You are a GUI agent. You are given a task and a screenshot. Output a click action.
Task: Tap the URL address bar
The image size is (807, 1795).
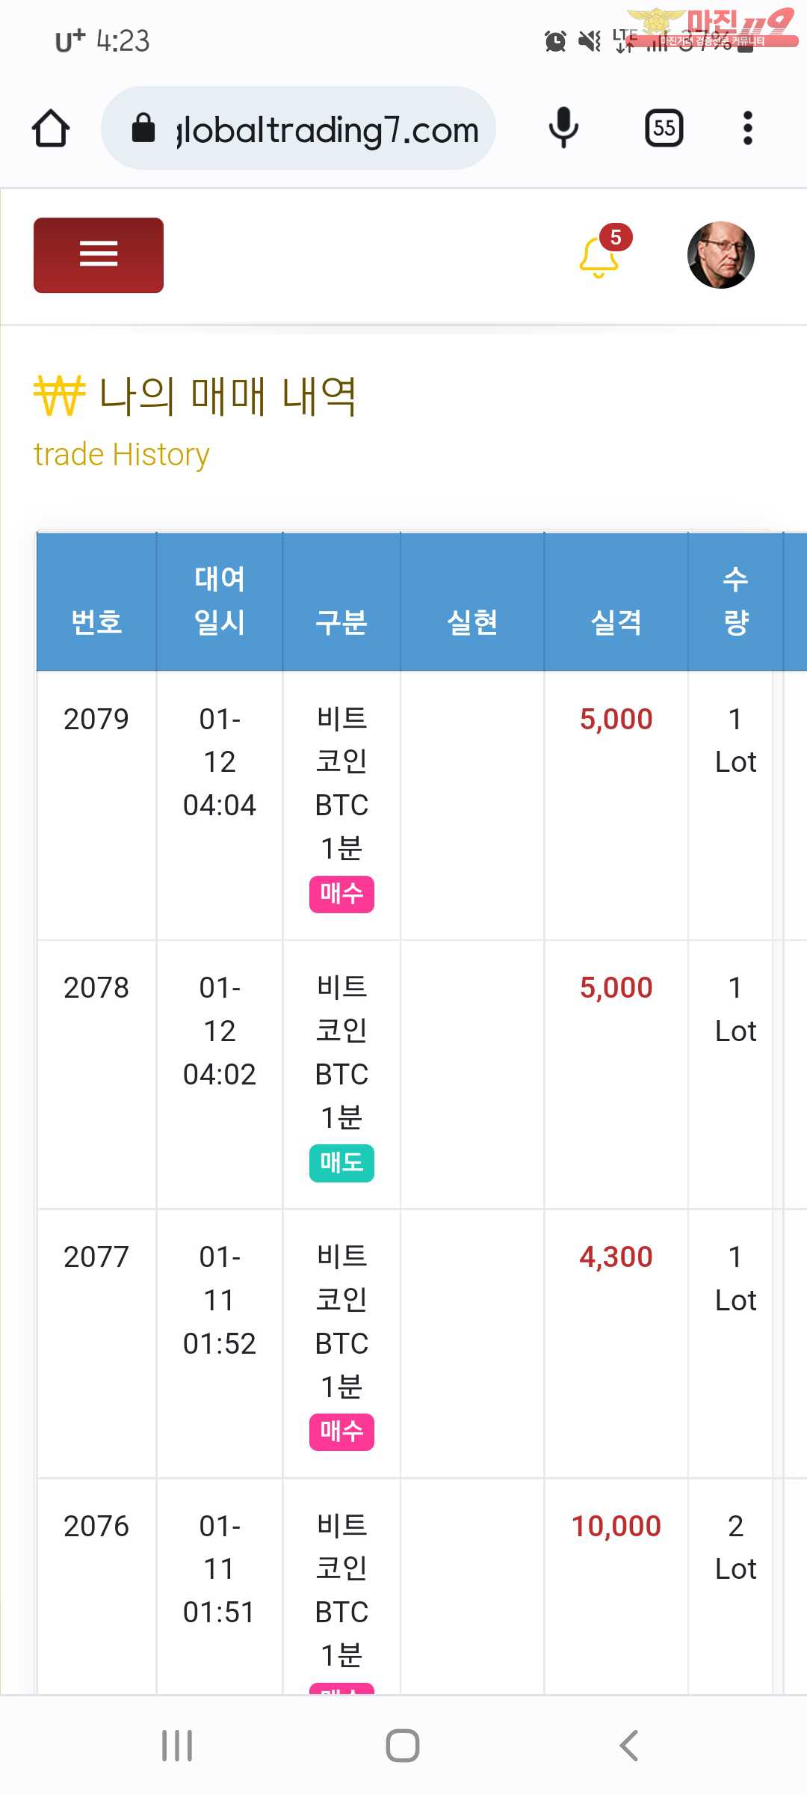(327, 129)
